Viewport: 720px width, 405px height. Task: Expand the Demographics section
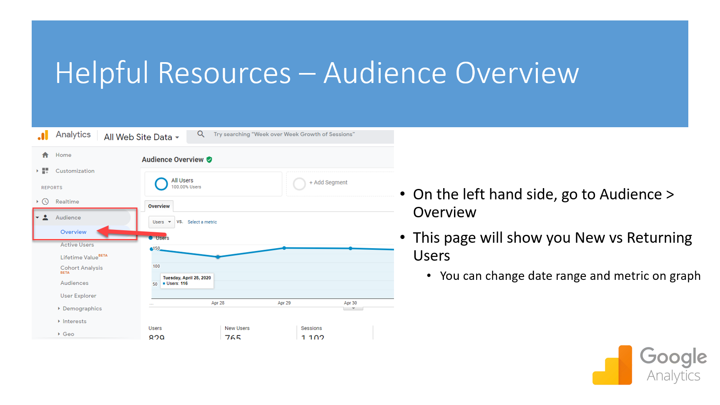[x=82, y=308]
